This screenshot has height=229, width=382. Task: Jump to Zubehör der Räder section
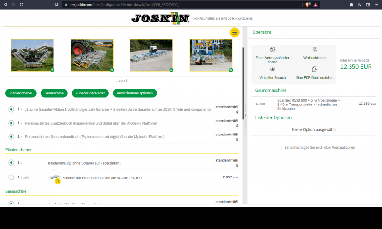90,93
